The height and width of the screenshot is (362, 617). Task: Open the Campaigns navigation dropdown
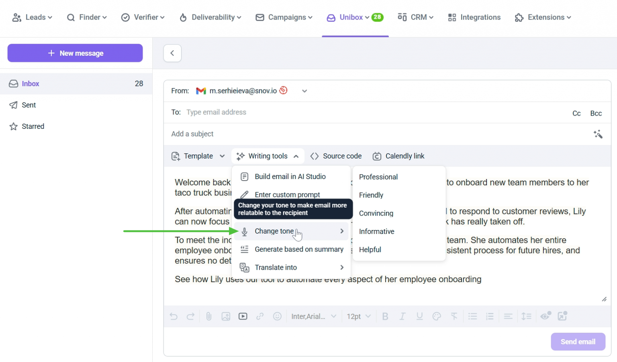284,17
